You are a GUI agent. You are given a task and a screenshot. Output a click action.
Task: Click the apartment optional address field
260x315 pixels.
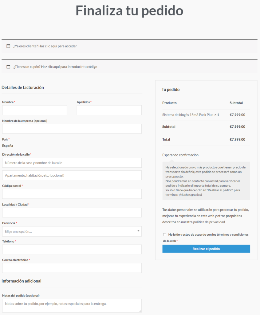pos(72,175)
